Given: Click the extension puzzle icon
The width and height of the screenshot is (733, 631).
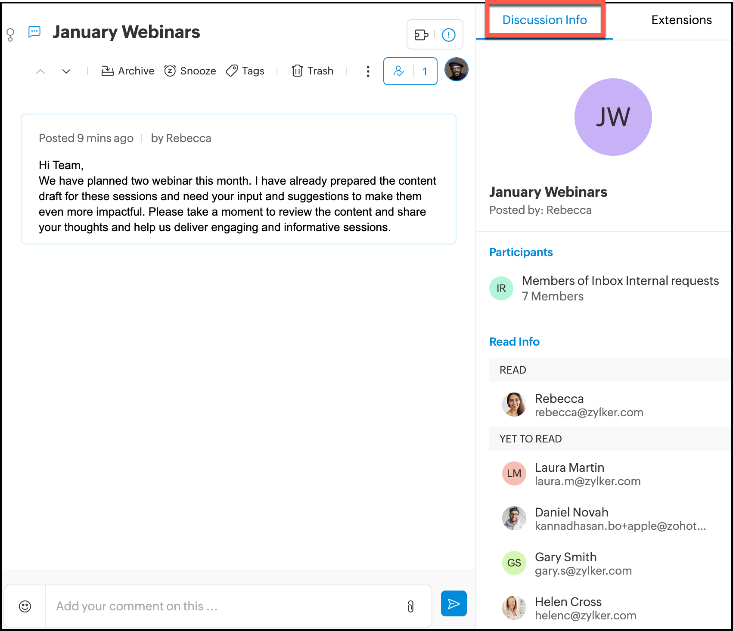Looking at the screenshot, I should click(421, 35).
